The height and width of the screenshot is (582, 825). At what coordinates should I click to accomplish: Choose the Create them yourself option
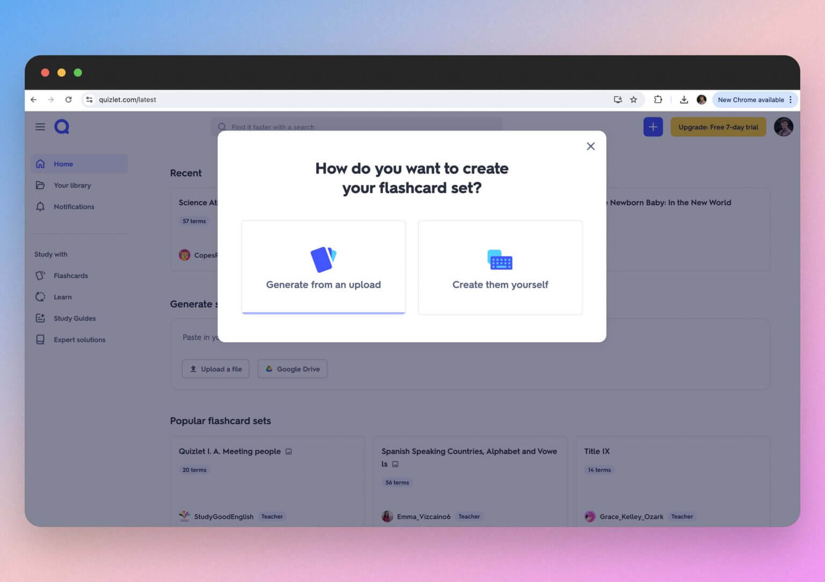(x=500, y=267)
